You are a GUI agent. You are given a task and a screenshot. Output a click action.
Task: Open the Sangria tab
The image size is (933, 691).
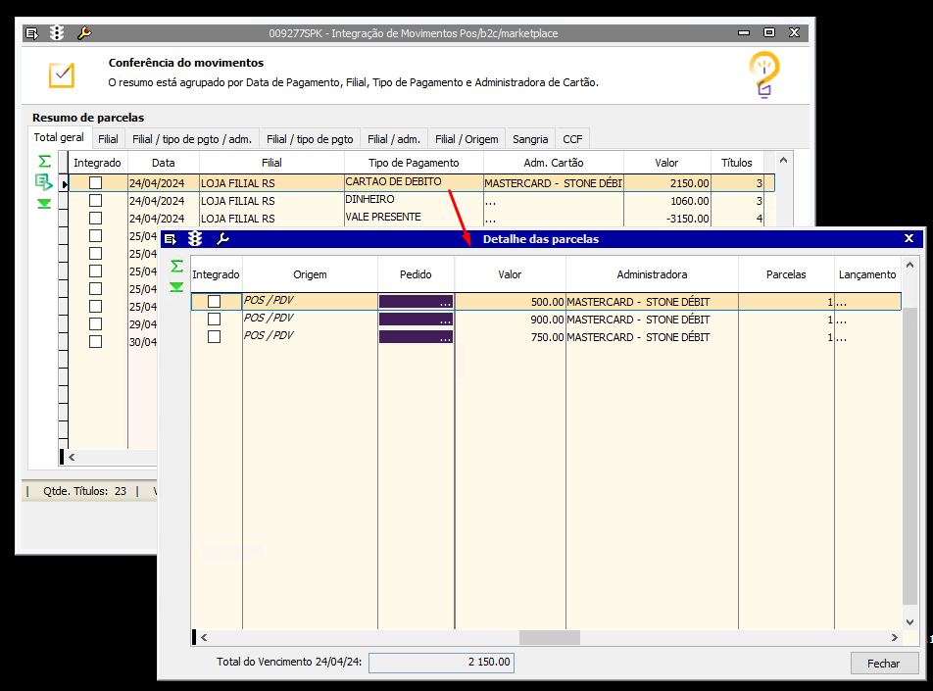click(x=530, y=138)
